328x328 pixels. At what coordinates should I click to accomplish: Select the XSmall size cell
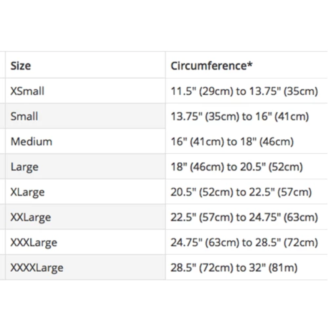[27, 91]
